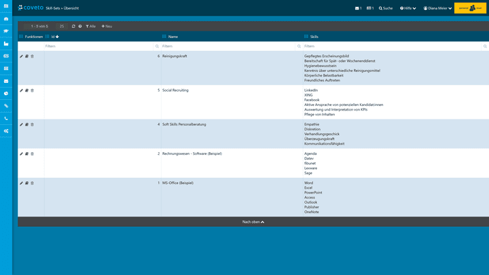Click the graduation cap sidebar icon
Viewport: 489px width, 275px height.
point(6,31)
